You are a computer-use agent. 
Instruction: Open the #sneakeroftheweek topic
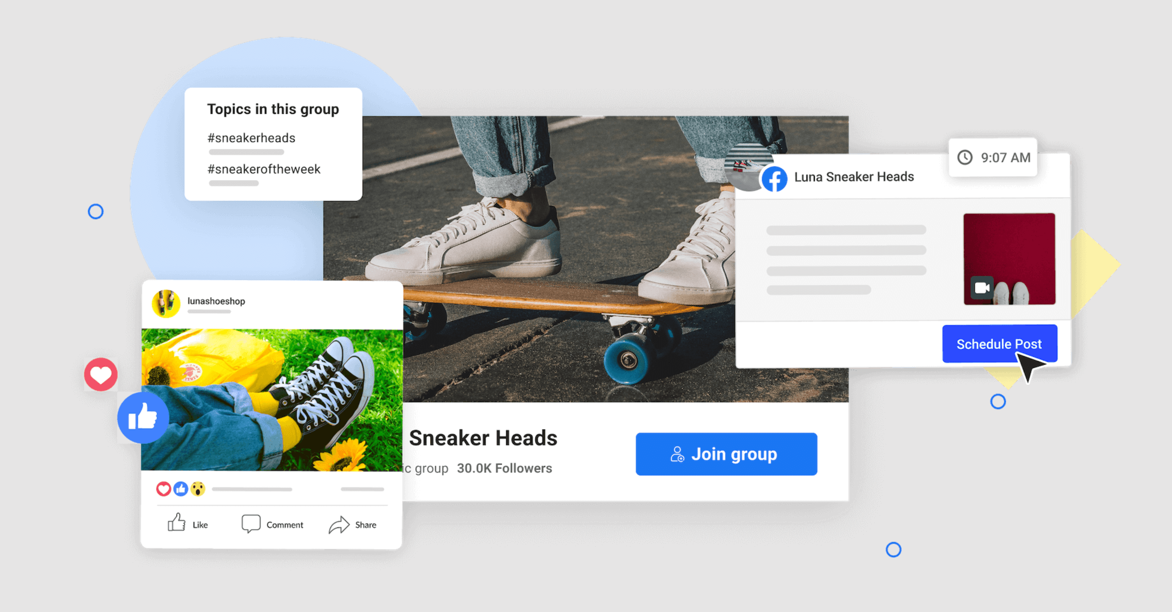264,169
